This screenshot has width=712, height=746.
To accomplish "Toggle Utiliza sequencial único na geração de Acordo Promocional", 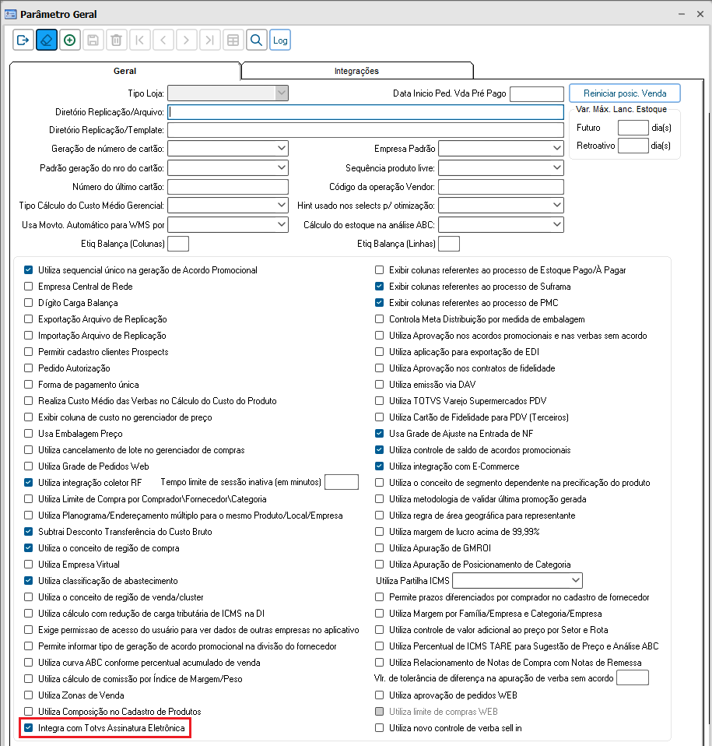I will coord(29,269).
